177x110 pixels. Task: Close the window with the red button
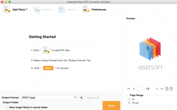[x=2, y=2]
